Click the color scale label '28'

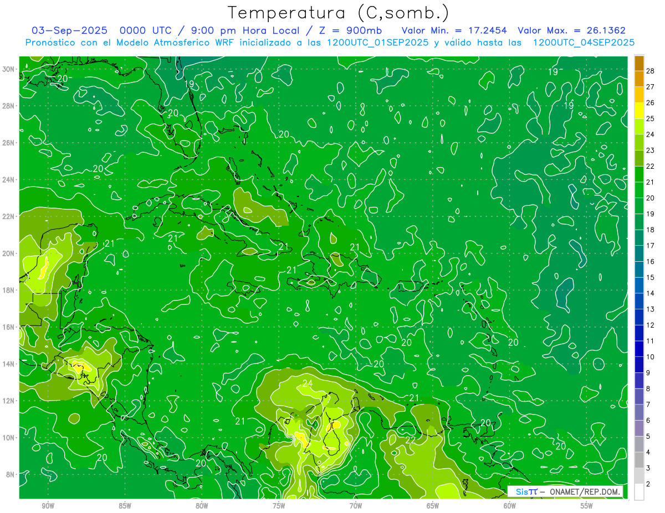(651, 71)
